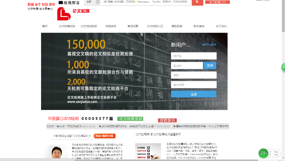This screenshot has width=285, height=161.
Task: Open 如何选择合适的论文检测系统 heading link
Action: 72,136
